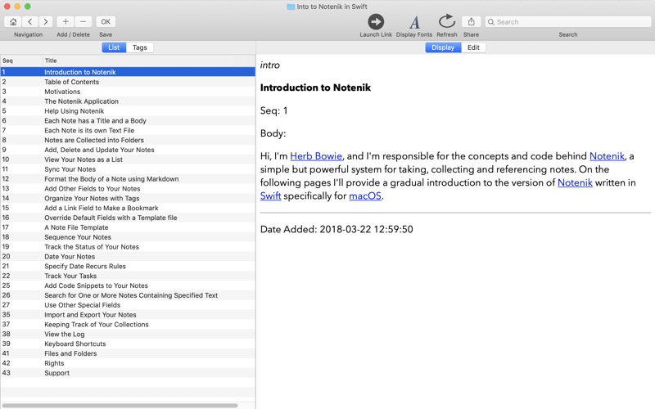
Task: Follow the Swift hyperlink
Action: [x=271, y=196]
